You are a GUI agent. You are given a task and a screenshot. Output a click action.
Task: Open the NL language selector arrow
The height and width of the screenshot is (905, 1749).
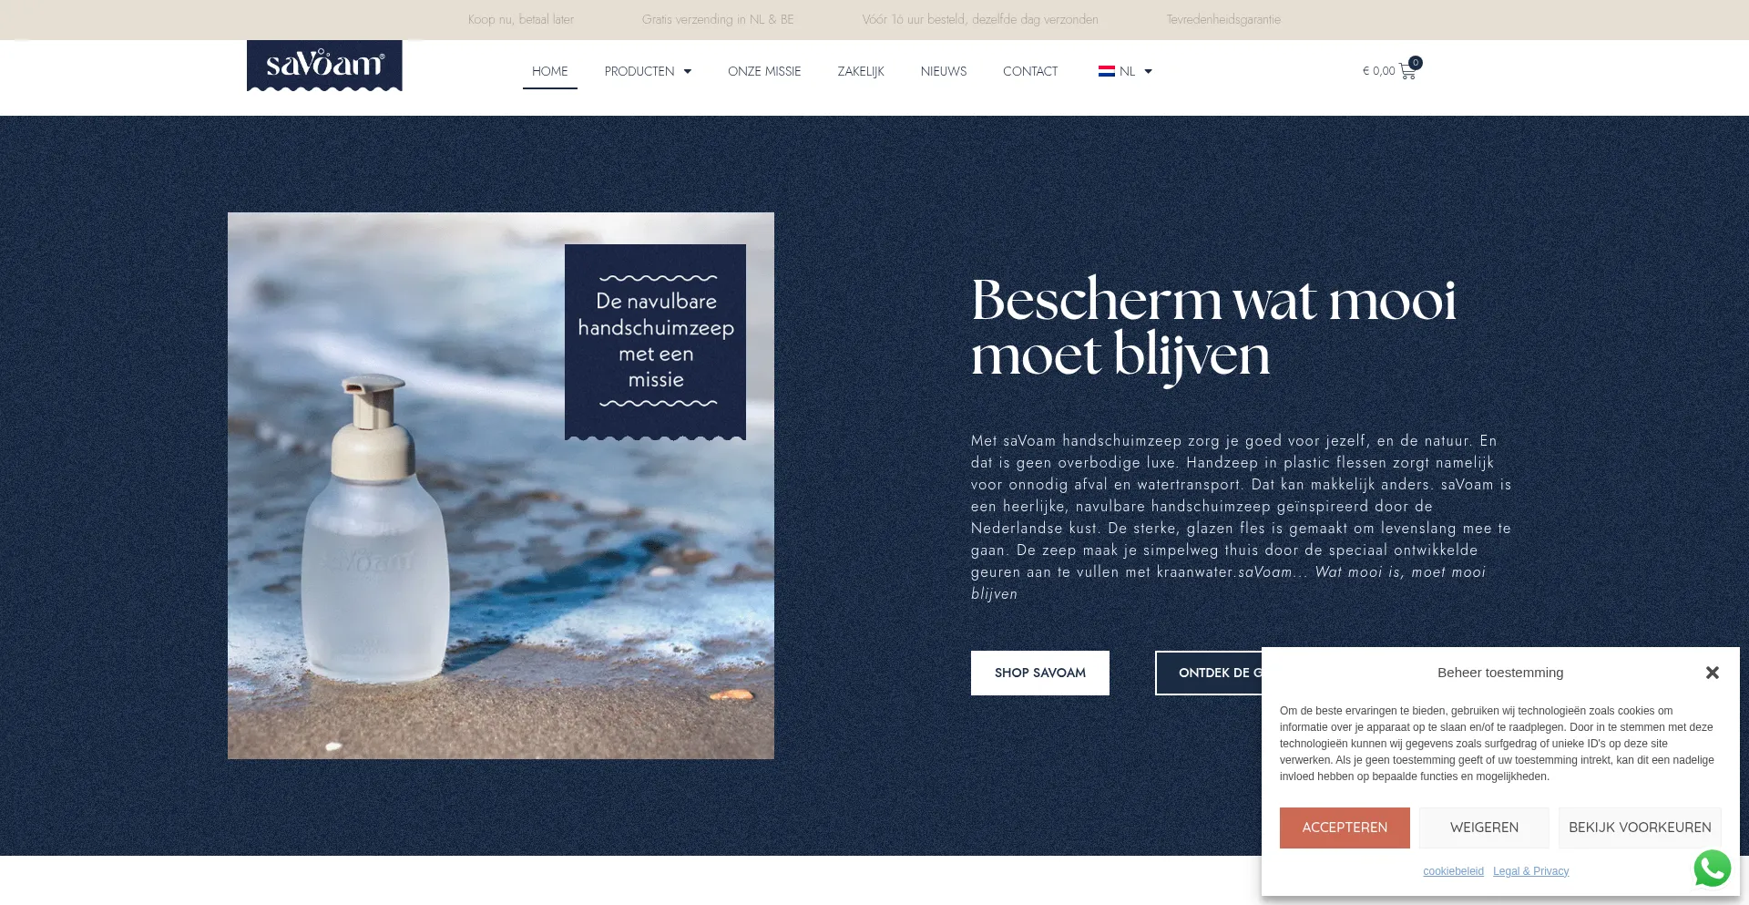1148,71
